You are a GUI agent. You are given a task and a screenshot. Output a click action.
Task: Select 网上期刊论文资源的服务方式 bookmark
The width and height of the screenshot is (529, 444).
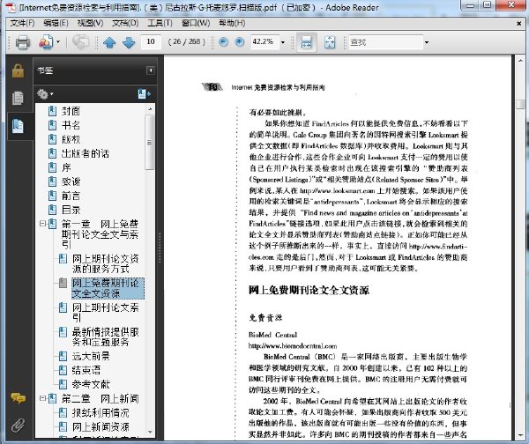click(x=105, y=263)
